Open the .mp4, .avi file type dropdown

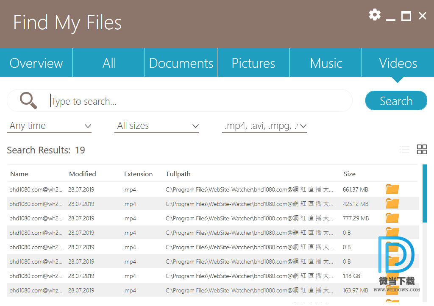(x=264, y=126)
